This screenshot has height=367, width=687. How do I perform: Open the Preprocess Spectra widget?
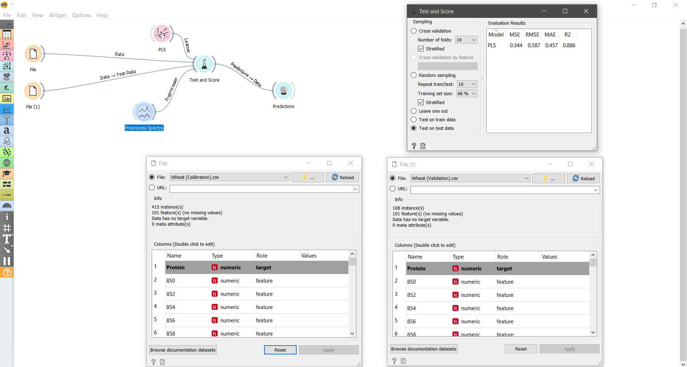click(143, 112)
